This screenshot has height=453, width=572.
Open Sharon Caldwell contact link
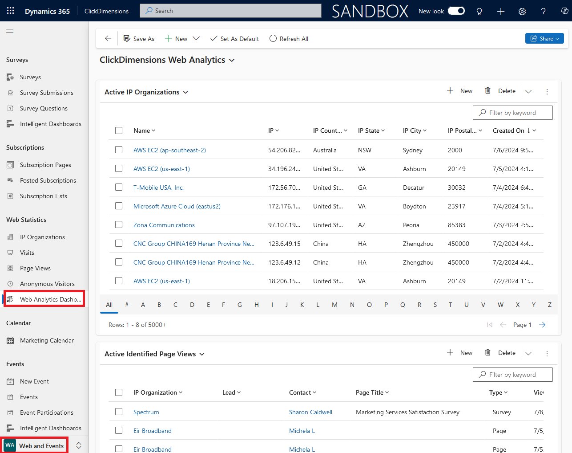click(x=310, y=412)
